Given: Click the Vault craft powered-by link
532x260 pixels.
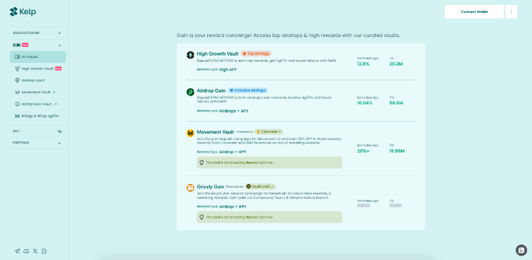Looking at the screenshot, I should [260, 187].
